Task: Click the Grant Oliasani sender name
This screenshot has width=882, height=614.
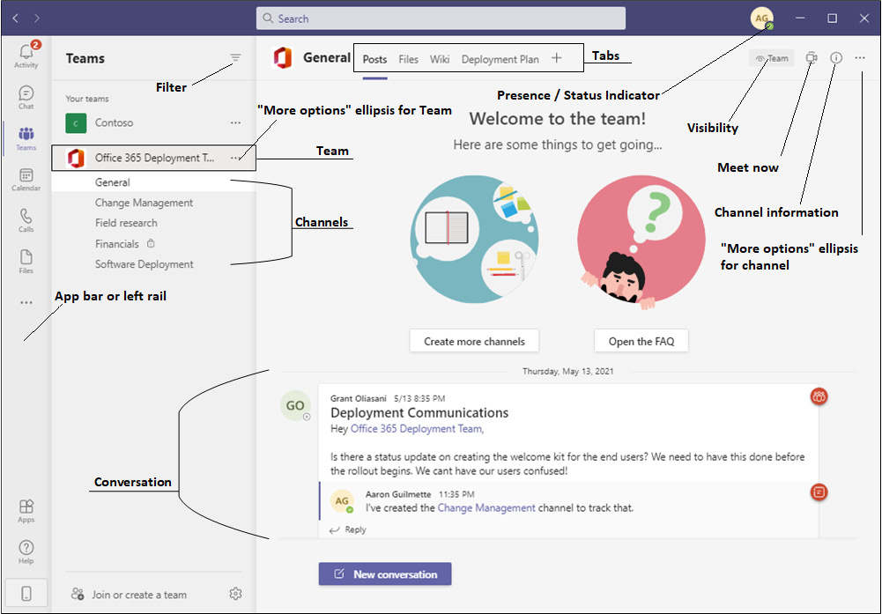Action: point(359,399)
